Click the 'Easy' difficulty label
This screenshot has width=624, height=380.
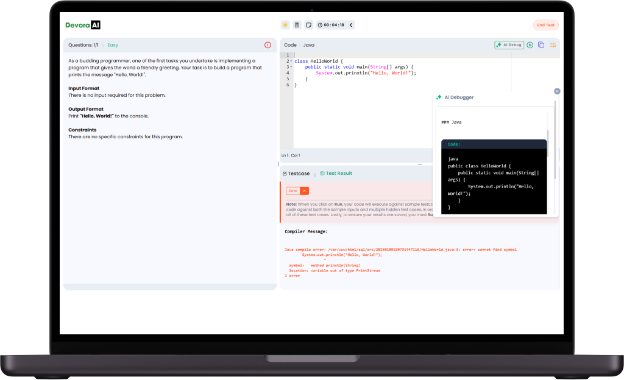tap(113, 45)
